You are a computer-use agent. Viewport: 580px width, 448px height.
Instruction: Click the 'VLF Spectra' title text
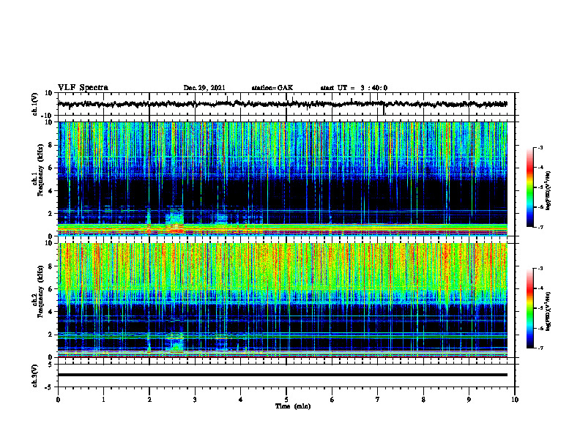[83, 88]
